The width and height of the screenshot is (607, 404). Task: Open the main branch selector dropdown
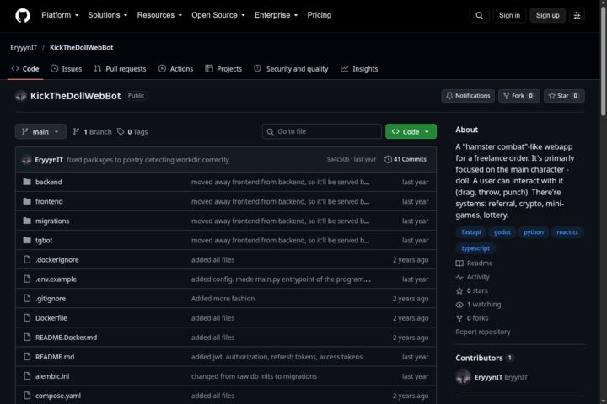(40, 131)
